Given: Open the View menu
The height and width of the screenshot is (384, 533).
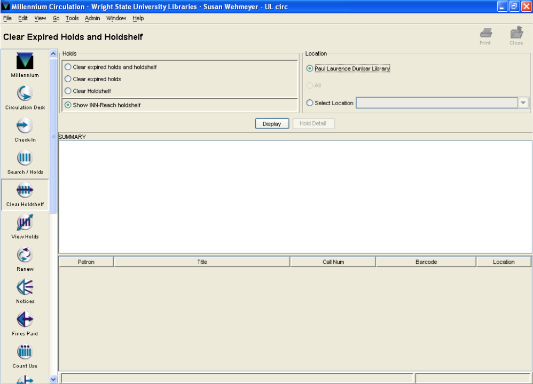Looking at the screenshot, I should (40, 18).
